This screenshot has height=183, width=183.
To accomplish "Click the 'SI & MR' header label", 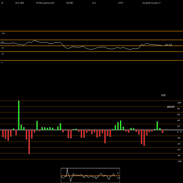I will [x=19, y=3].
